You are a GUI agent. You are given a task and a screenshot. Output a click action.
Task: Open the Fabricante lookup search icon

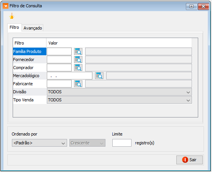click(x=78, y=84)
